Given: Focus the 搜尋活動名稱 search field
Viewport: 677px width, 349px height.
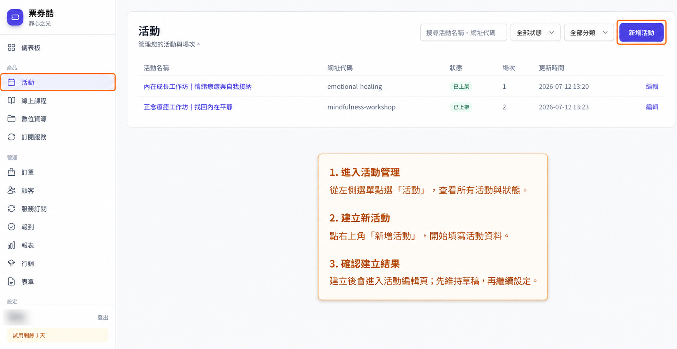Looking at the screenshot, I should [x=463, y=33].
